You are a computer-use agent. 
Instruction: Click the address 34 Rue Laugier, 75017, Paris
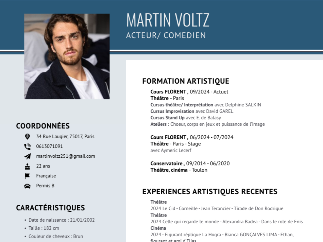[x=65, y=136]
